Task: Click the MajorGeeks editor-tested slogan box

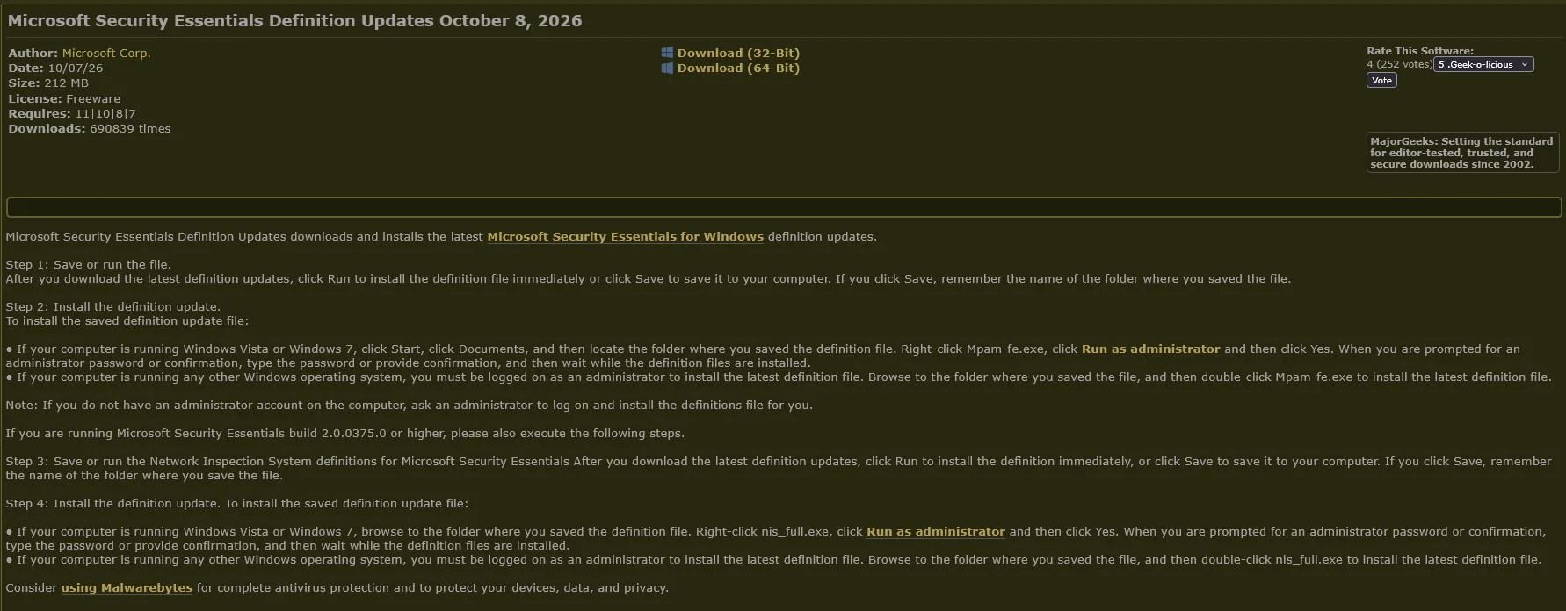Action: (1462, 153)
